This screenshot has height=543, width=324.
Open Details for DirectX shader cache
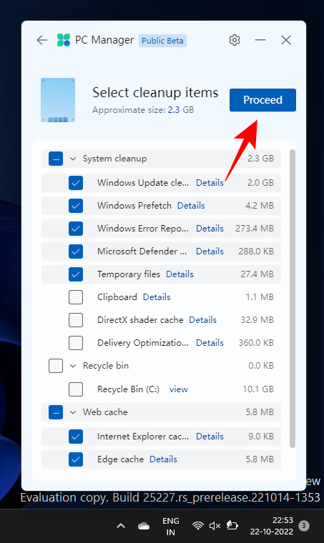pos(202,319)
